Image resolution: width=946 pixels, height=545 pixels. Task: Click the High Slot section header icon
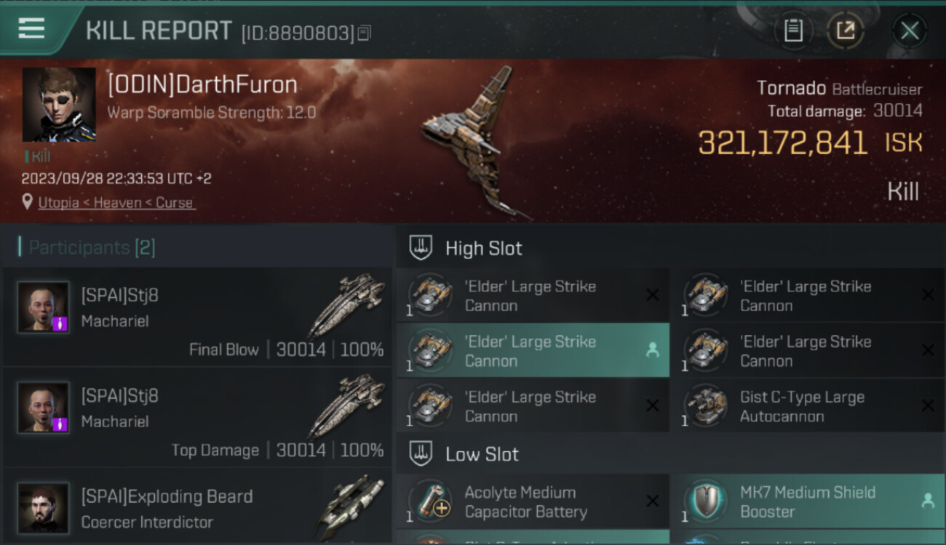(421, 248)
